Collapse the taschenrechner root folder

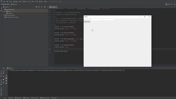3,9
